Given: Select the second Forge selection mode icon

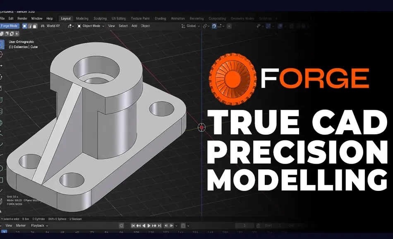Looking at the screenshot, I should (30, 26).
